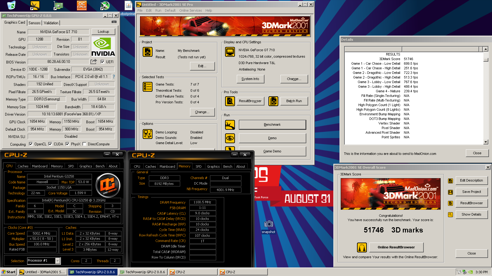Click the Save Project floppy icon

[450, 192]
